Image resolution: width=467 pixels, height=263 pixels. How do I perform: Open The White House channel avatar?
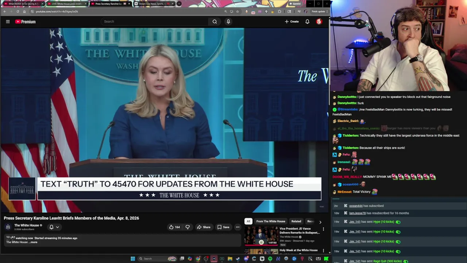click(8, 227)
